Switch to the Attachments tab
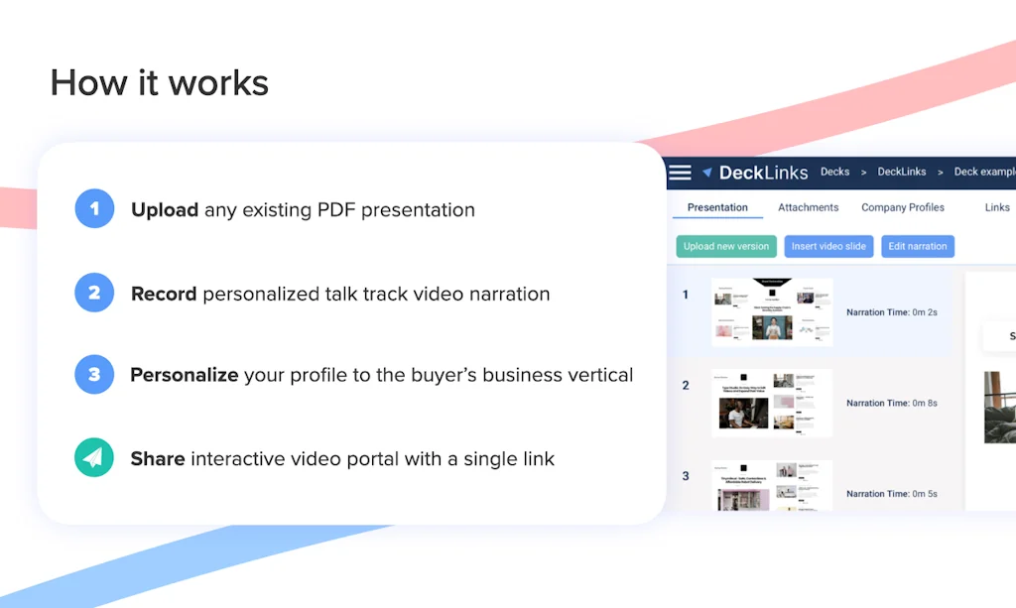 [808, 207]
